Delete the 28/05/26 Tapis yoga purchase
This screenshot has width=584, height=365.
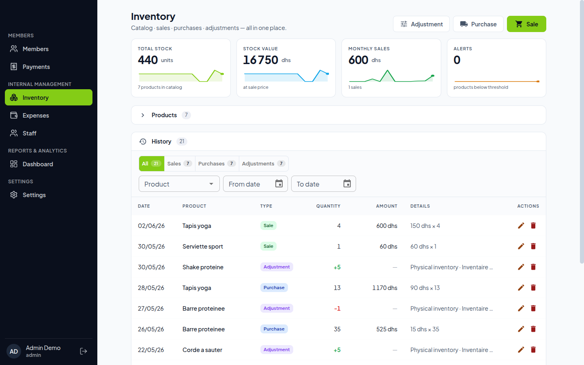click(x=533, y=288)
